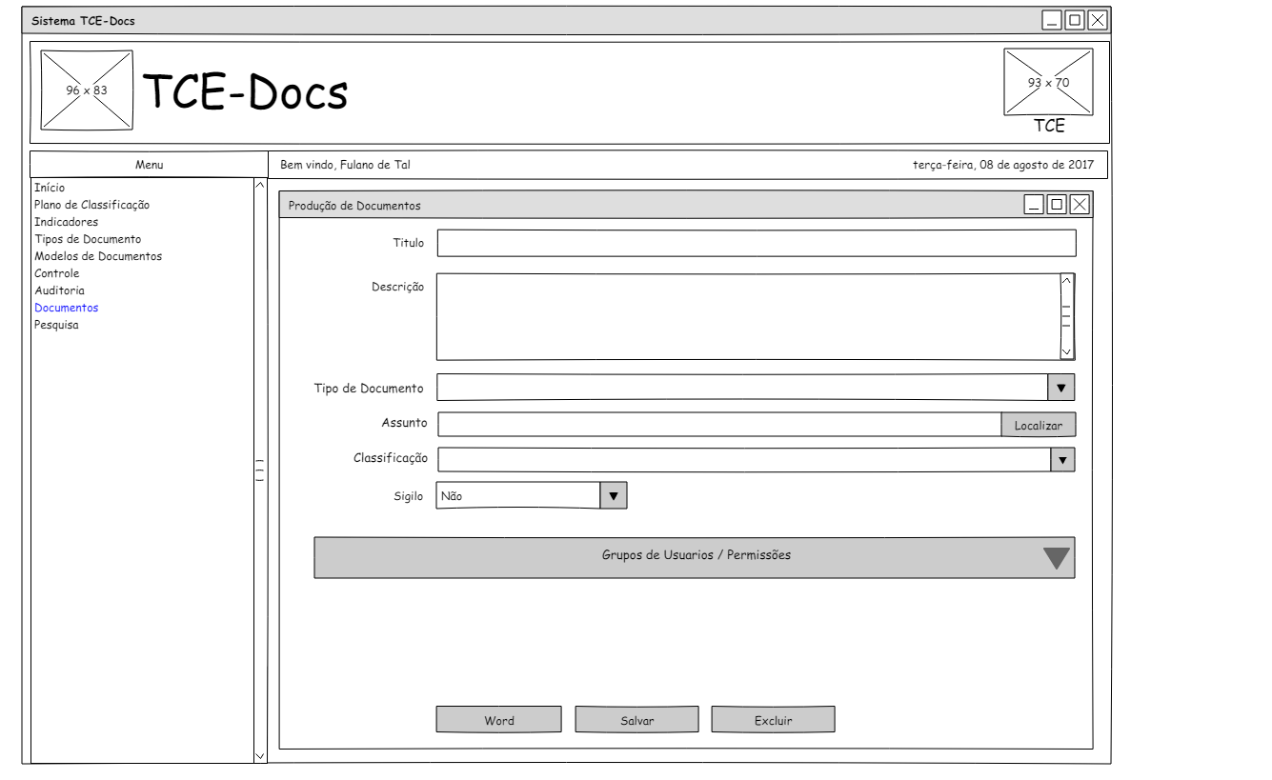Click the Word button

point(498,720)
